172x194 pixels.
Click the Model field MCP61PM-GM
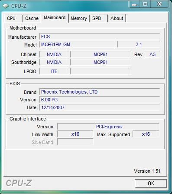click(78, 44)
